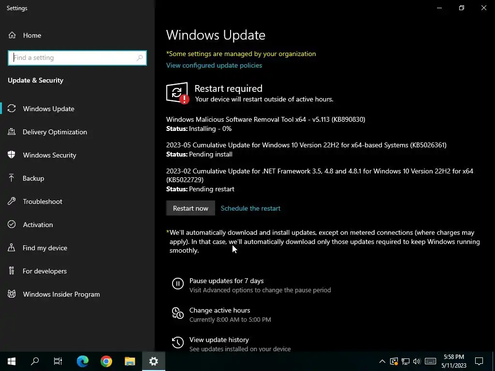This screenshot has width=495, height=371.
Task: Click the Windows Update sync icon in sidebar
Action: (12, 109)
